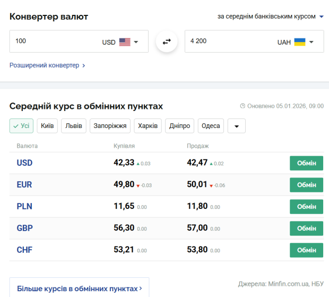
Task: Select the Усі city filter
Action: (x=21, y=126)
